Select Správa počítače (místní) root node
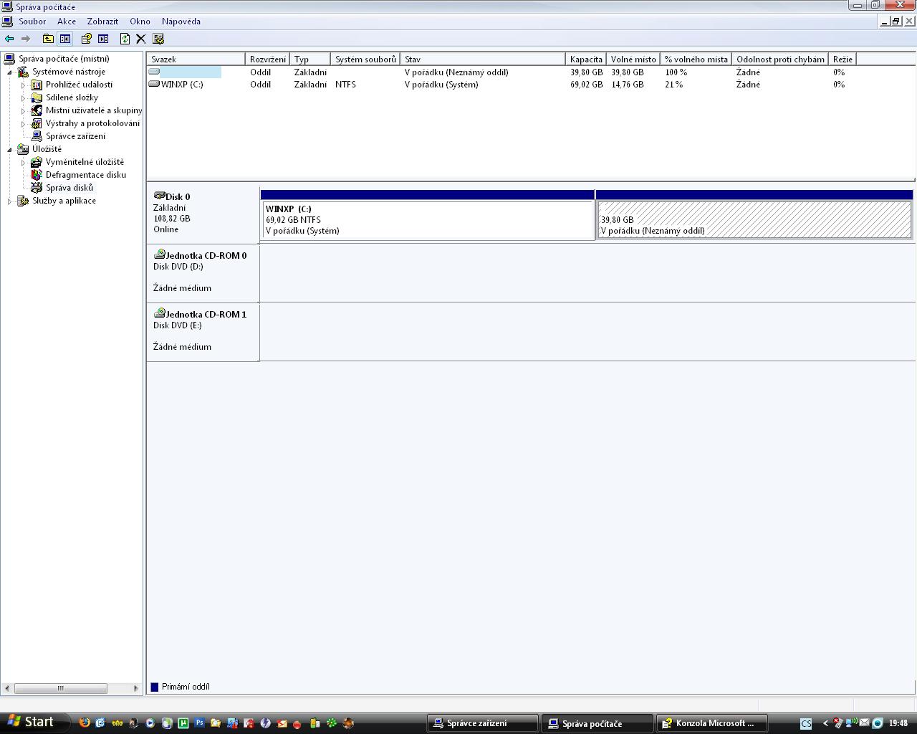Screen dimensions: 917x734 tap(64, 59)
